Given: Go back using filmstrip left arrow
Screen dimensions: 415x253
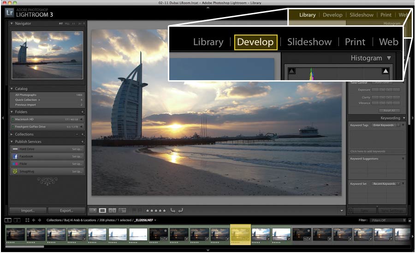Looking at the screenshot, I should [34, 220].
